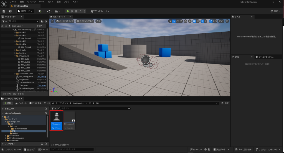Viewport: 284px width, 153px height.
Task: Click the viewport layout icon at the top right
Action: click(227, 21)
